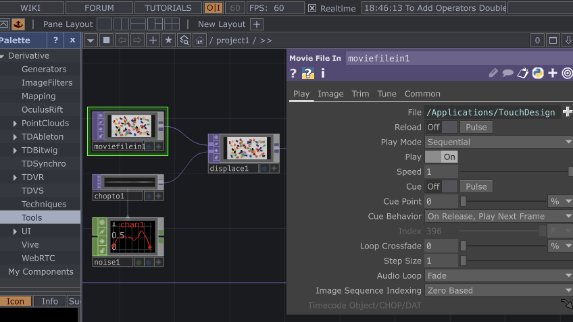Show operator info with the i icon
This screenshot has width=573, height=322.
(323, 74)
